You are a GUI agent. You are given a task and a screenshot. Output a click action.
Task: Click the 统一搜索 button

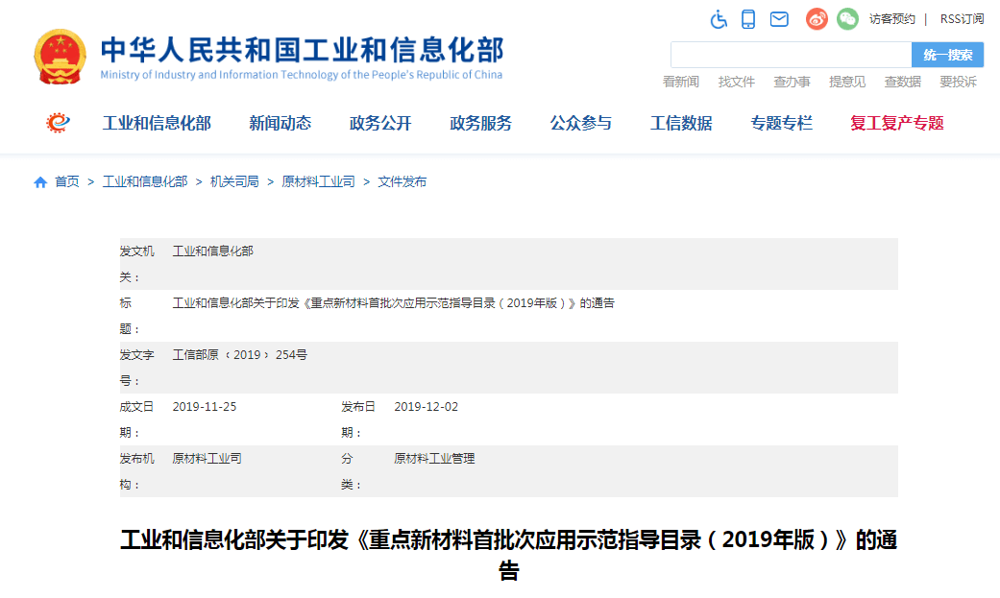(x=948, y=55)
